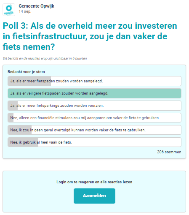
Task: Select the 'Bedankt voor je stem' message
Action: click(26, 72)
